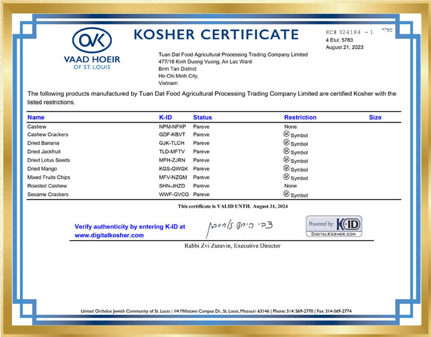Image resolution: width=431 pixels, height=337 pixels.
Task: Click the company name in the address block
Action: (233, 55)
